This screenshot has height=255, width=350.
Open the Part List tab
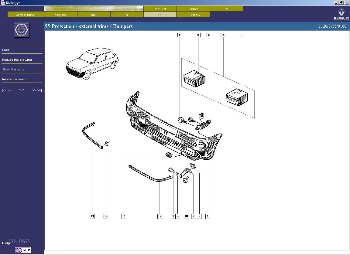click(160, 9)
